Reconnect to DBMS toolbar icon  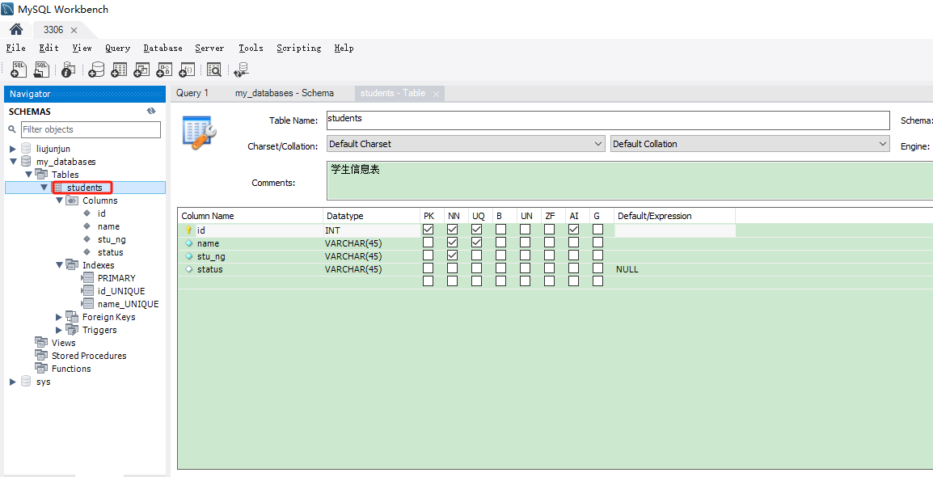click(241, 70)
